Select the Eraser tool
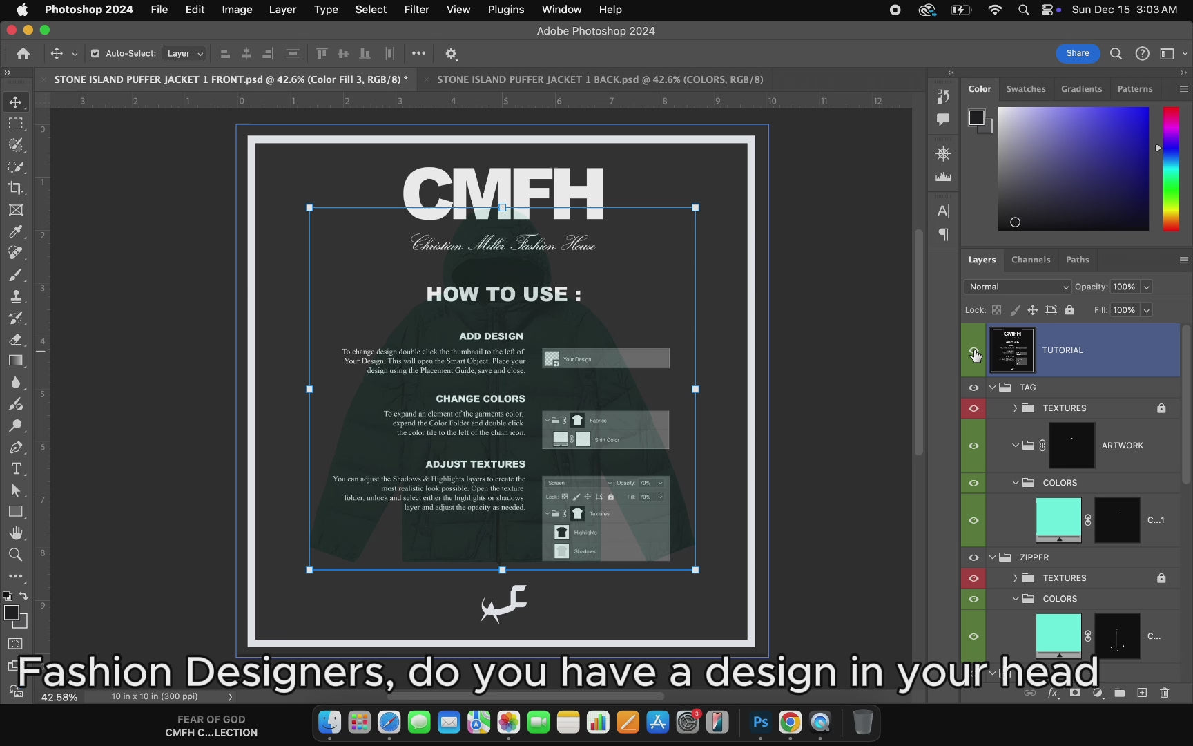Image resolution: width=1193 pixels, height=746 pixels. (15, 339)
